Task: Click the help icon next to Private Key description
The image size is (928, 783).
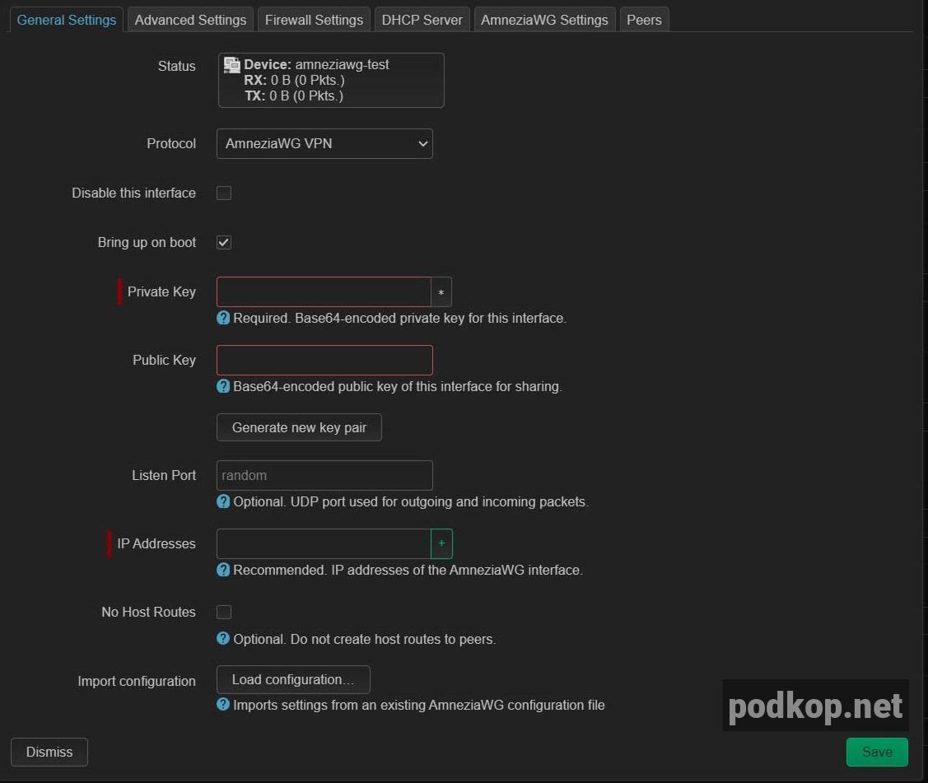Action: (222, 318)
